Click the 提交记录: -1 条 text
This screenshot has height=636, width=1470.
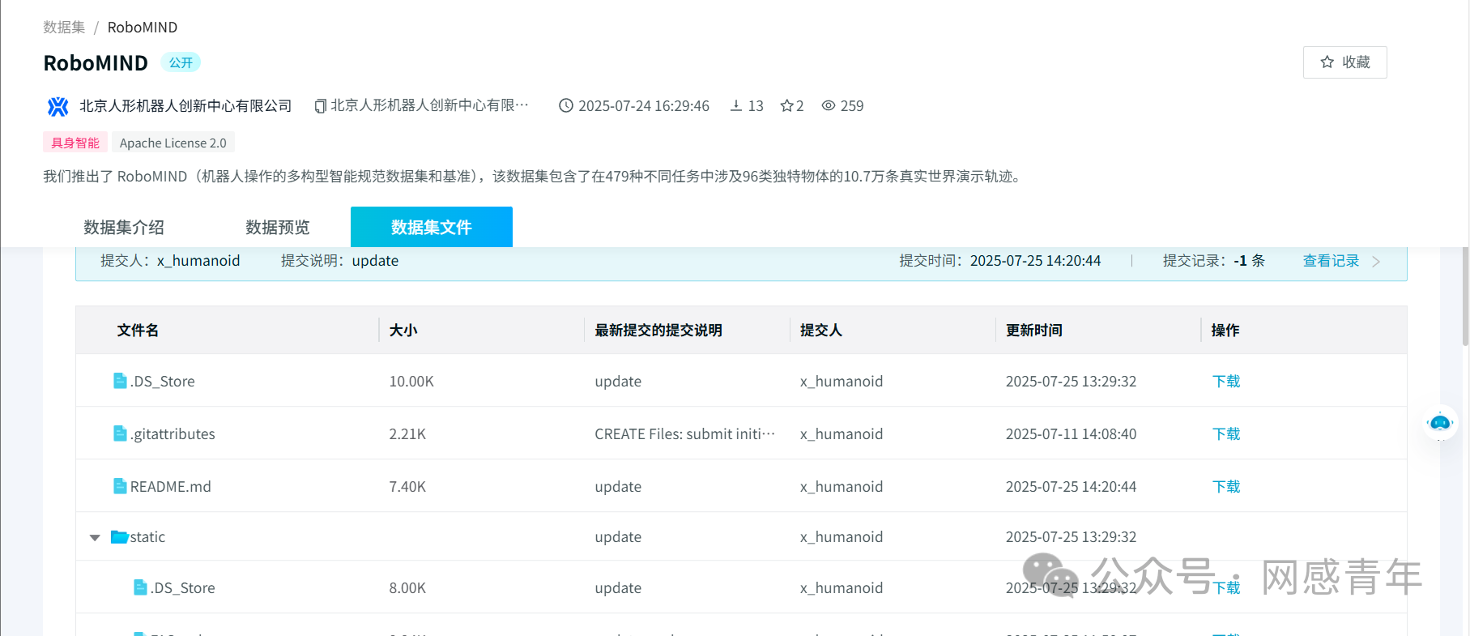tap(1214, 261)
